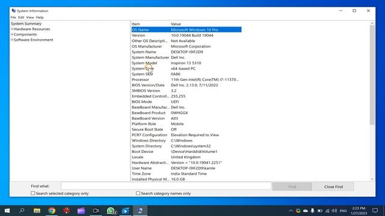Click the Find what input field
Viewport: 385px width, 216px height.
(x=166, y=186)
